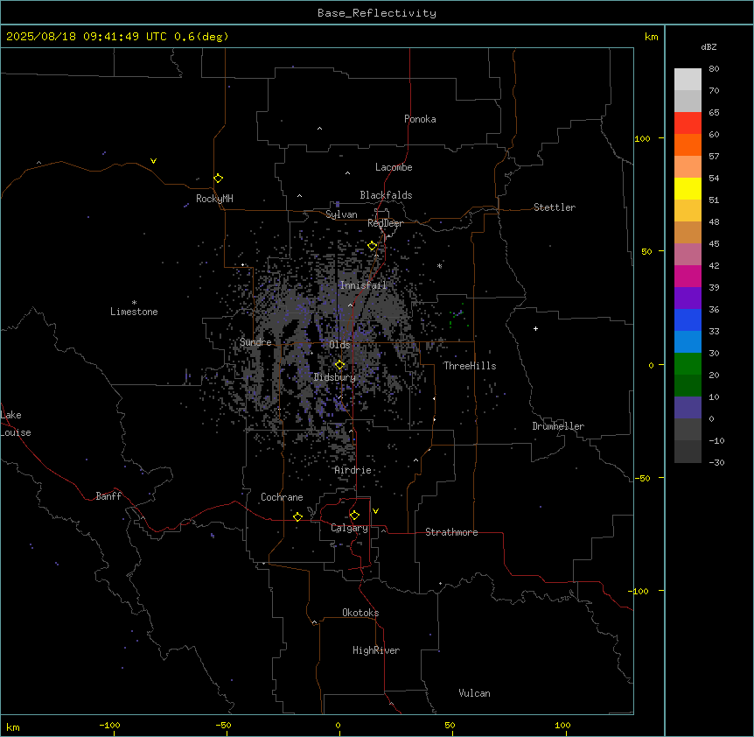Image resolution: width=754 pixels, height=737 pixels.
Task: Click the Sundre town label
Action: [255, 342]
